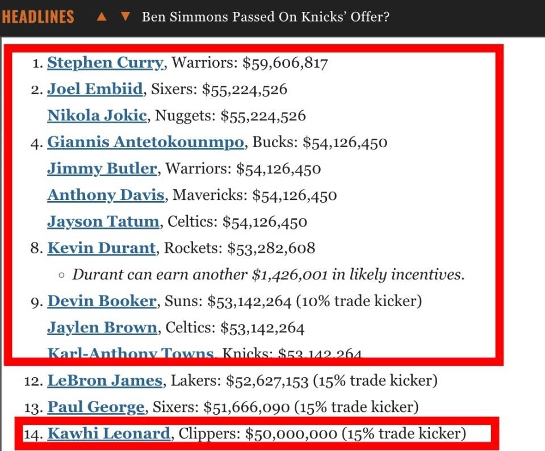Show previous headline with up arrow

[102, 16]
